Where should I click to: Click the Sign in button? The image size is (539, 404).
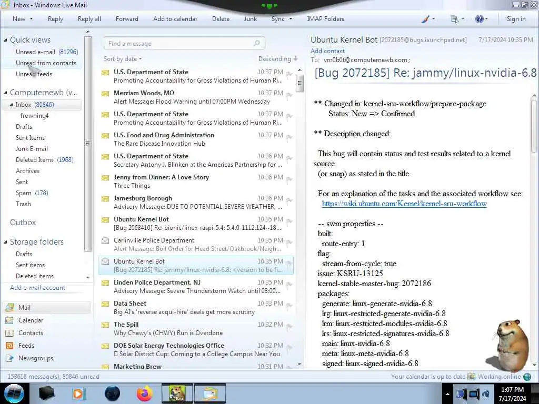pos(516,19)
